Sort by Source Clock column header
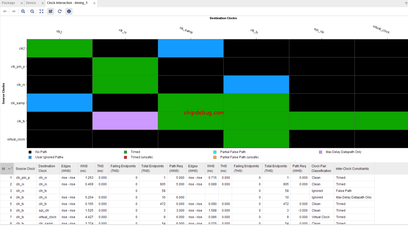Screen dimensions: 408x226 (25, 169)
